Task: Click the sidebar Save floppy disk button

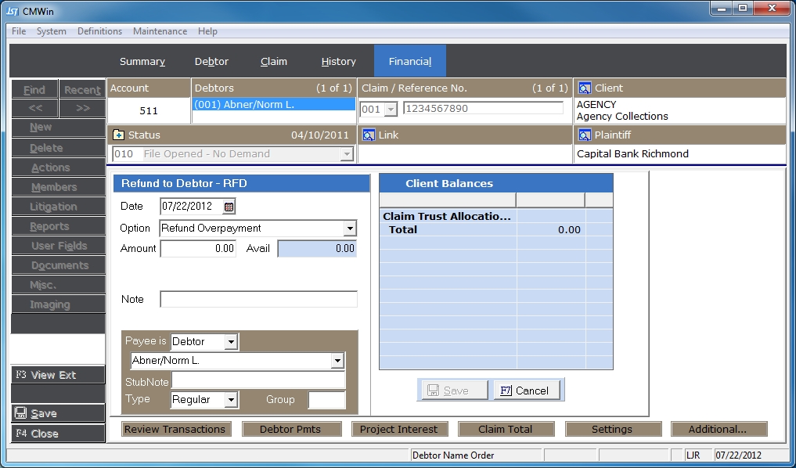Action: click(58, 413)
